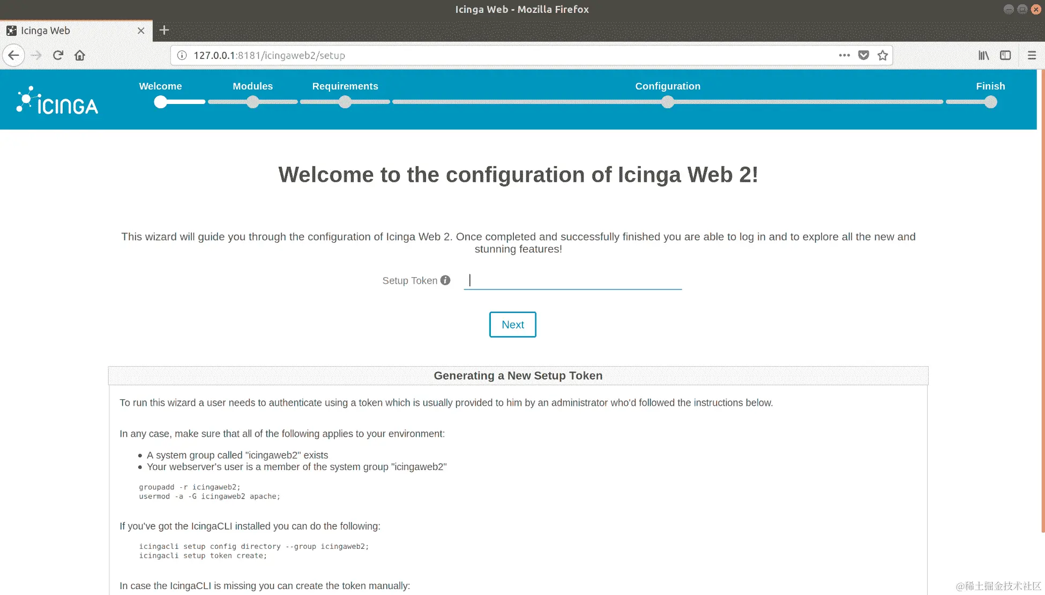Focus the Setup Token input field
Viewport: 1045px width, 595px height.
[x=572, y=280]
